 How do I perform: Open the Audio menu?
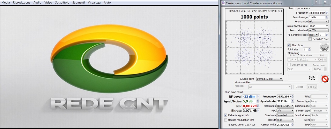pyautogui.click(x=37, y=3)
